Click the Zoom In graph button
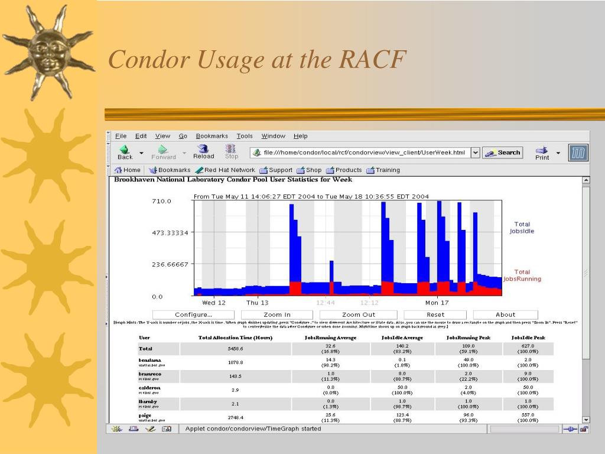 pos(277,314)
